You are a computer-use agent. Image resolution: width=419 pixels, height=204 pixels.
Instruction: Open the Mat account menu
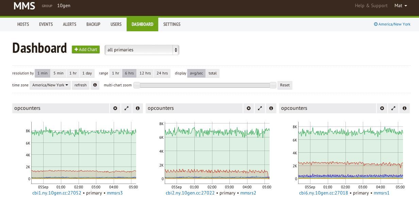[400, 5]
